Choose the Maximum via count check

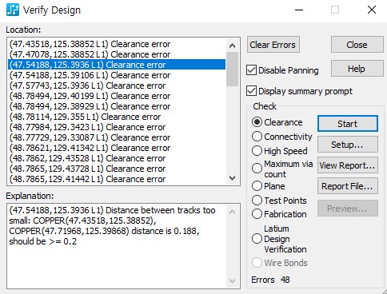[x=257, y=168]
